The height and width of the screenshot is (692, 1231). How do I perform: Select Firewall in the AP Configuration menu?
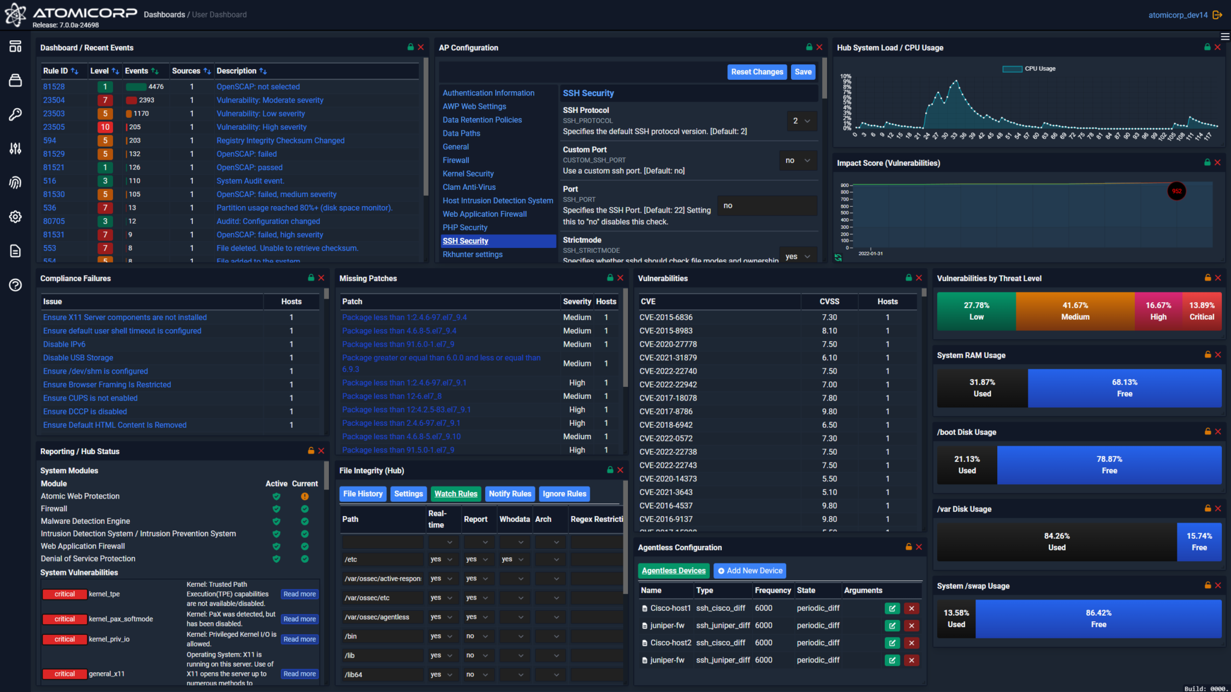456,160
